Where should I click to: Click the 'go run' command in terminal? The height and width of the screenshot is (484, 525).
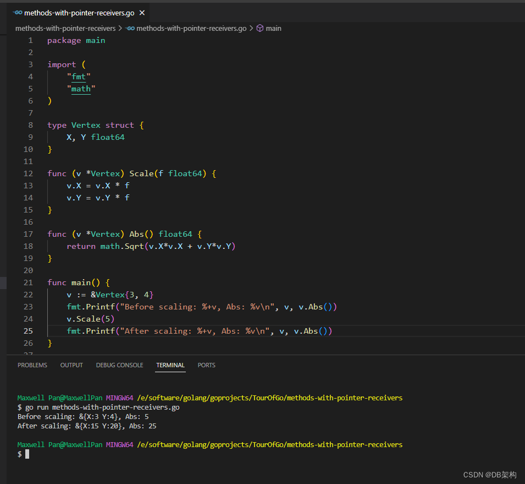point(102,407)
